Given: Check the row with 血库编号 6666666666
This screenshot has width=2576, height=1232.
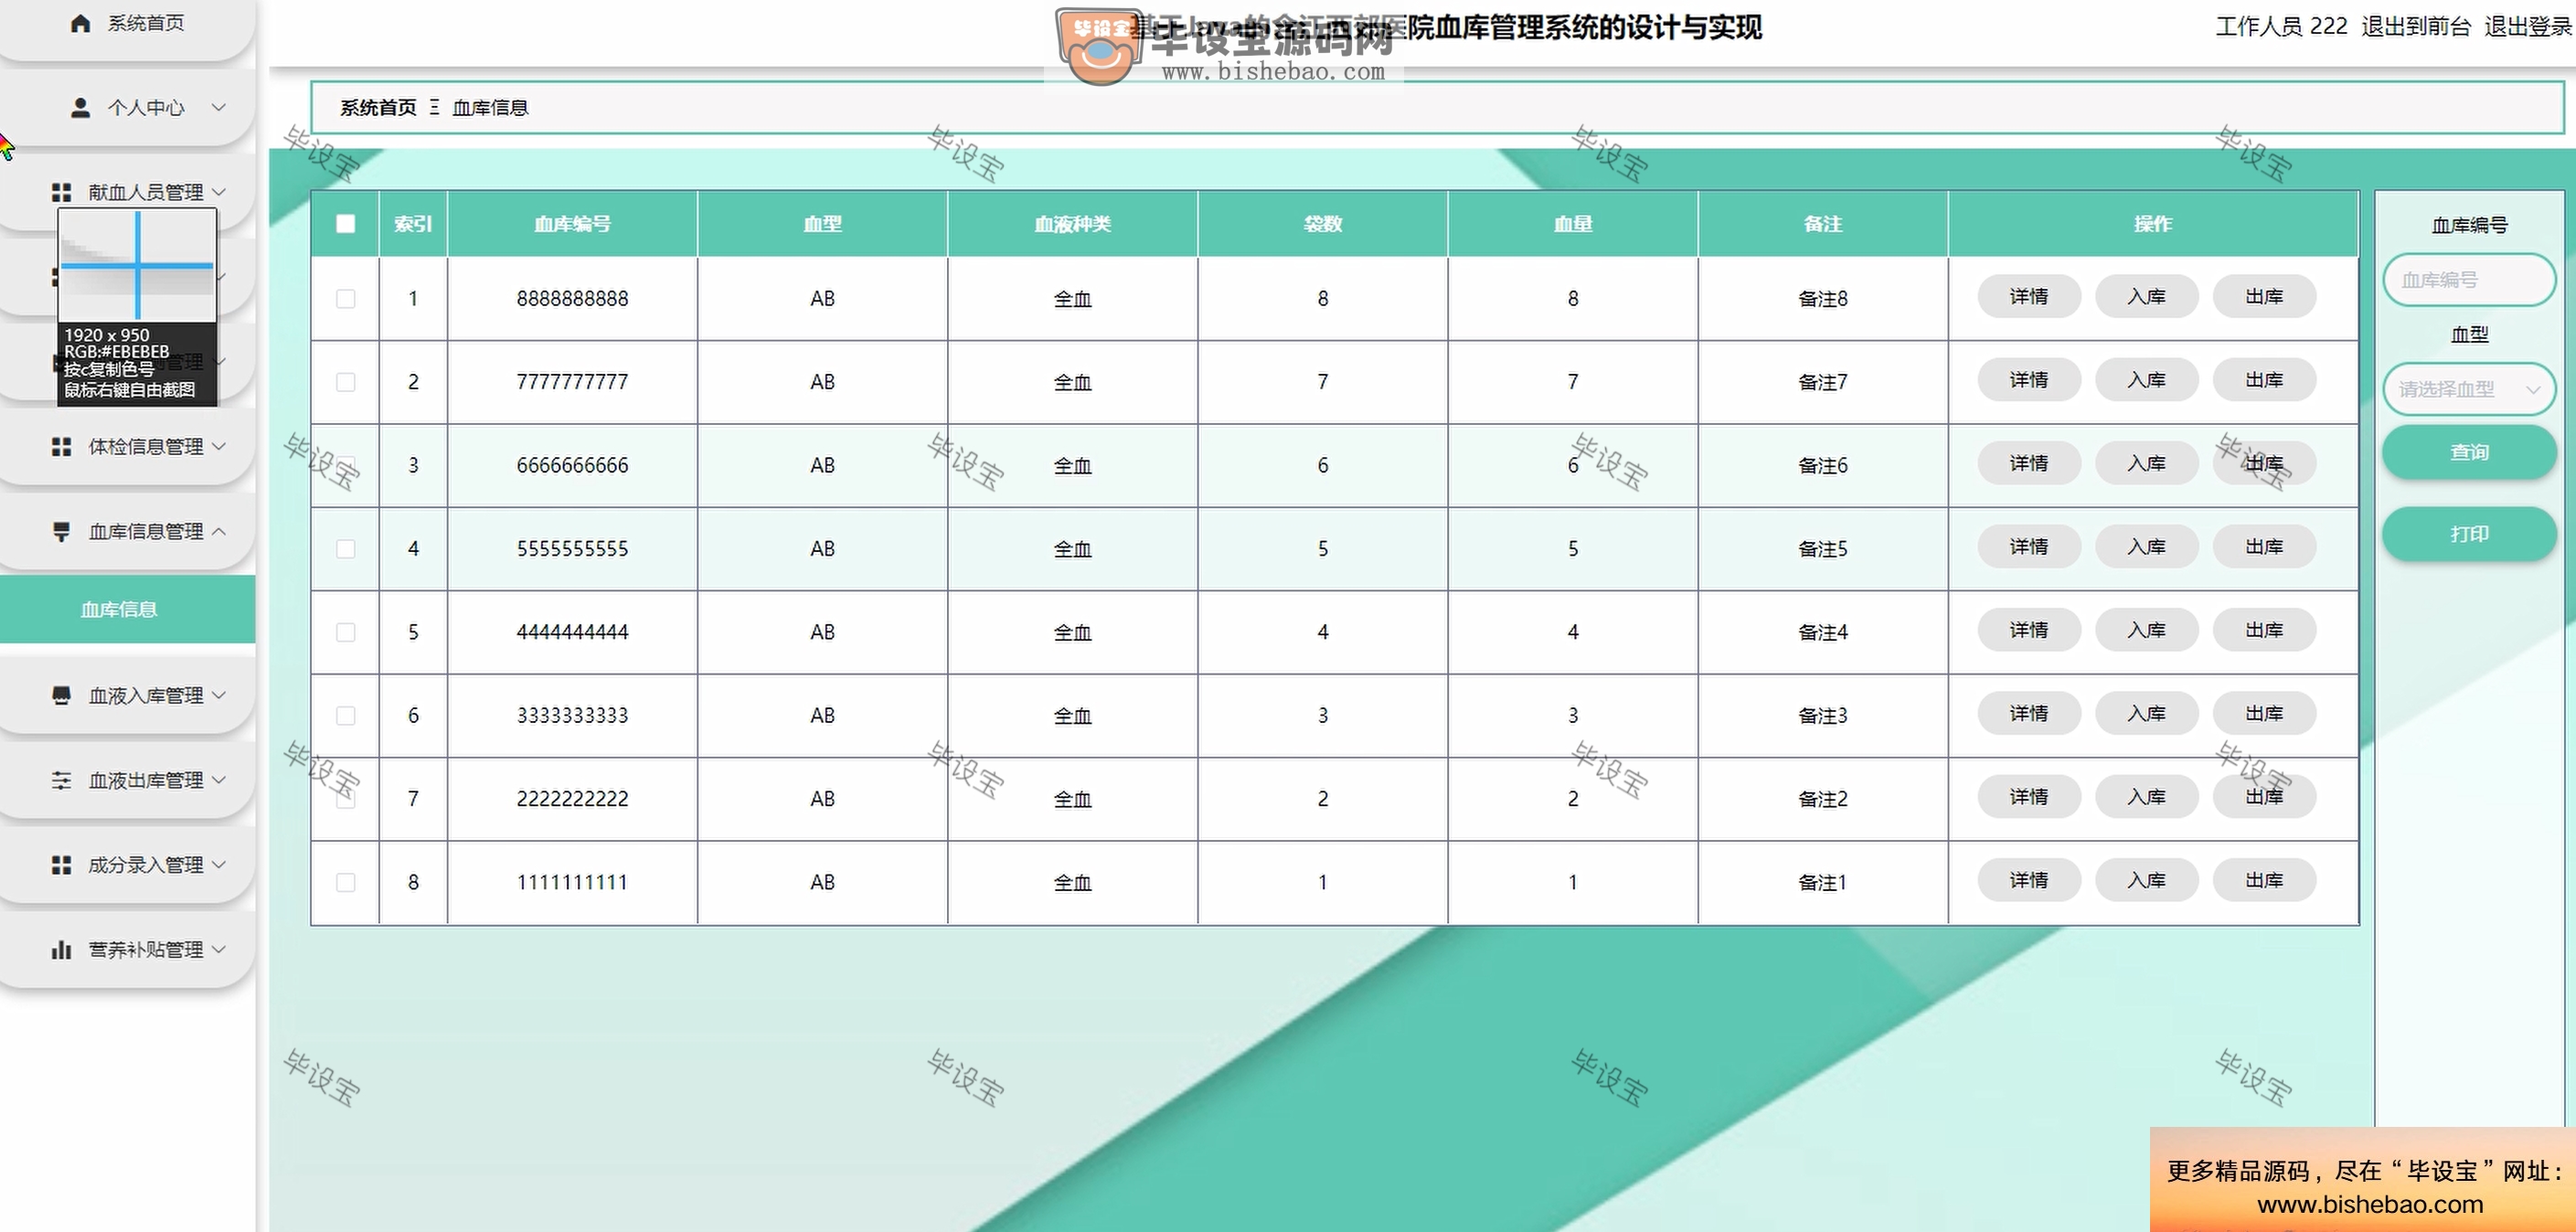Looking at the screenshot, I should [345, 465].
